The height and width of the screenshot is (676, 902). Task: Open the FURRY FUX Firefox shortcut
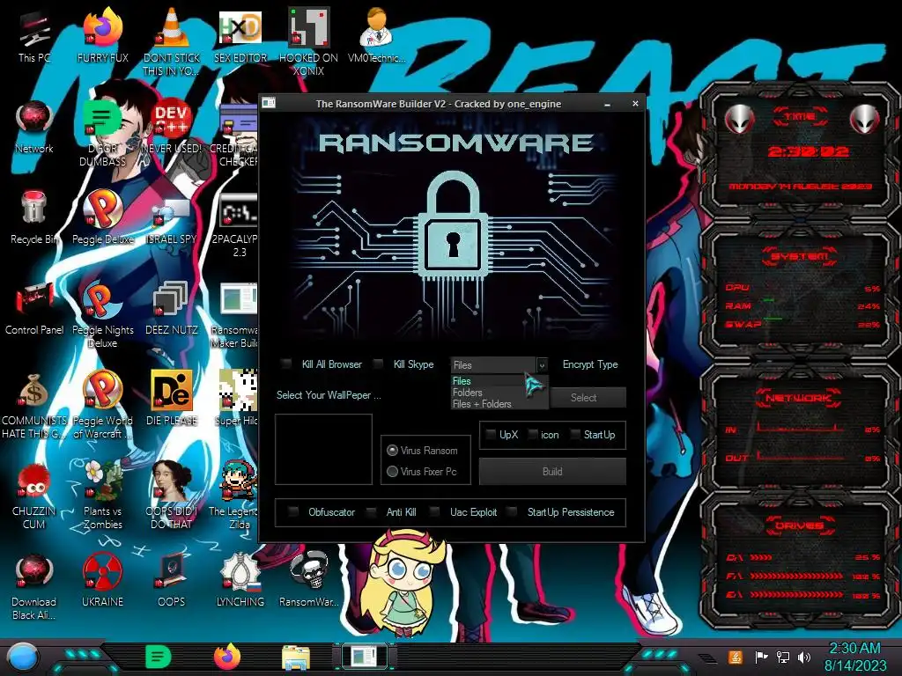point(103,37)
